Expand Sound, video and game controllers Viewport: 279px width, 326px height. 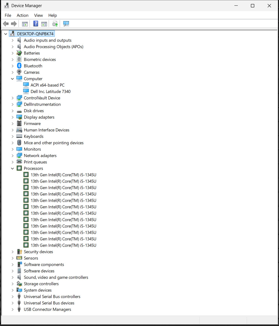pyautogui.click(x=13, y=277)
